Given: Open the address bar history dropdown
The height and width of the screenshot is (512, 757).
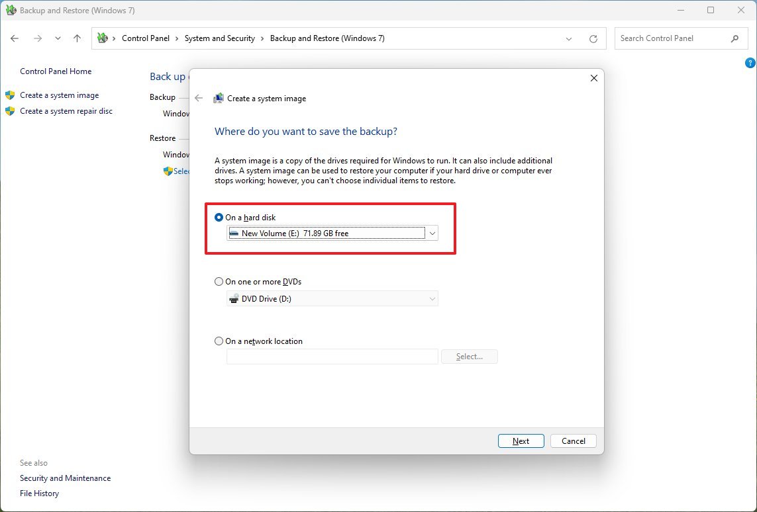Looking at the screenshot, I should [568, 38].
